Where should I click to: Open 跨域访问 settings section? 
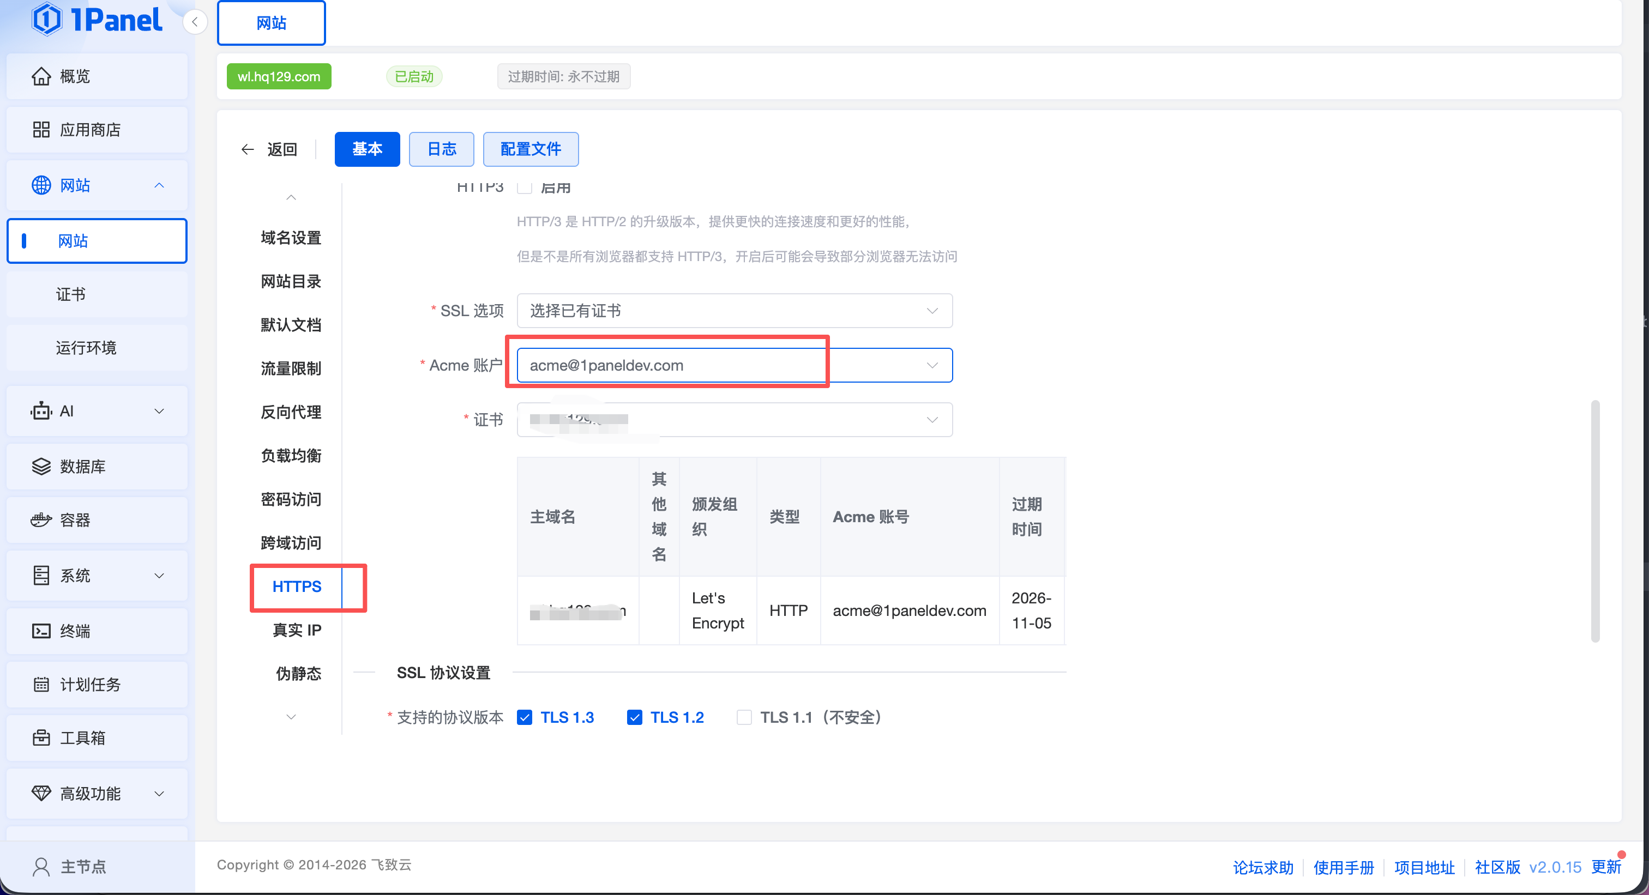coord(291,542)
